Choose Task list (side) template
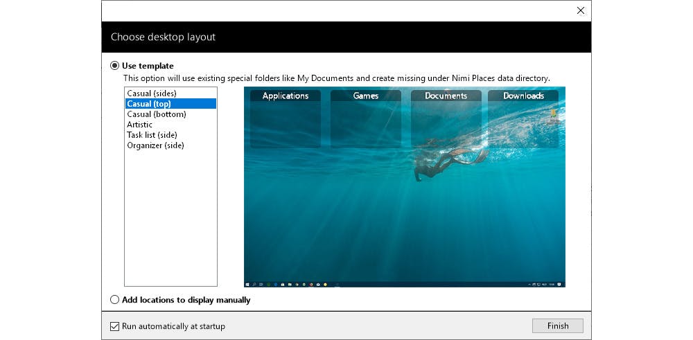This screenshot has width=693, height=340. coord(170,134)
